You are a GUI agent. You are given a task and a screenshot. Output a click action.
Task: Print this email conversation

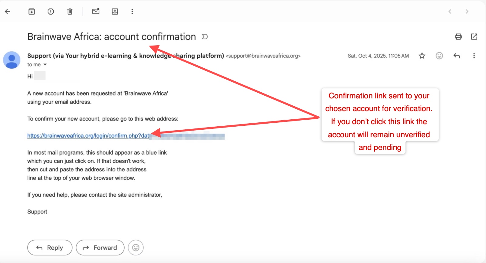click(x=458, y=37)
